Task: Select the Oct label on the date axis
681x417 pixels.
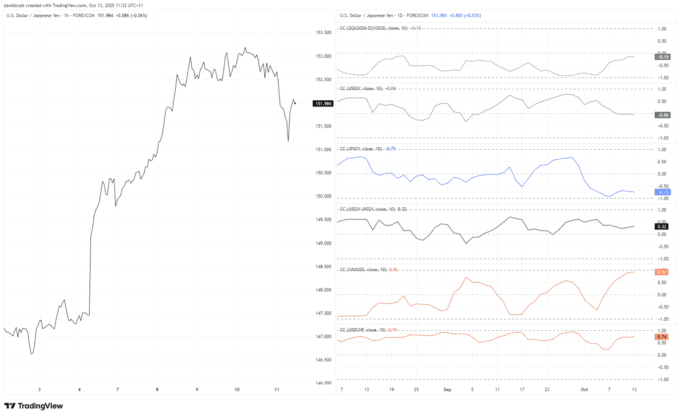Action: (x=584, y=390)
